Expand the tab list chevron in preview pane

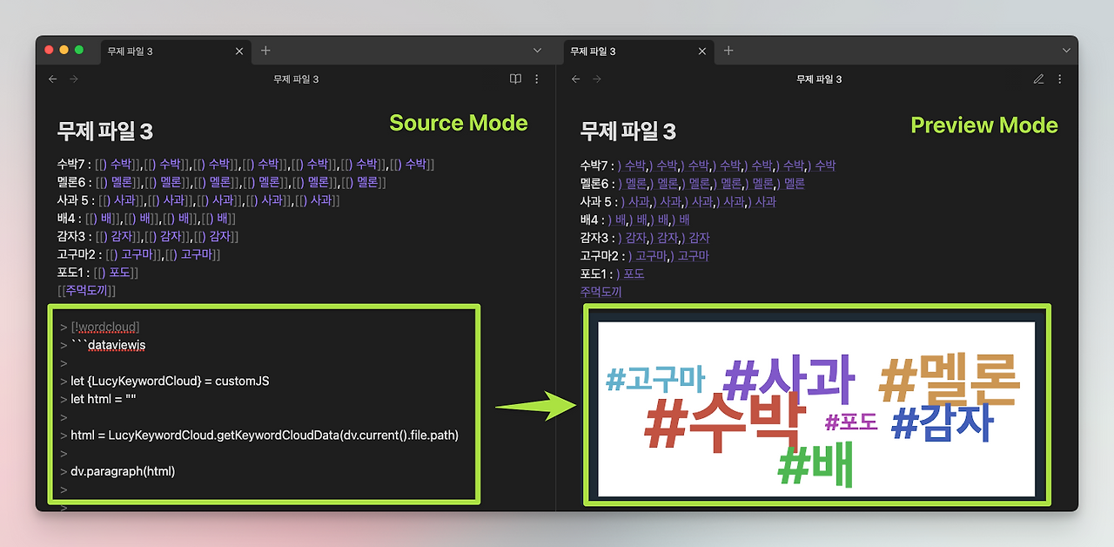(1066, 51)
